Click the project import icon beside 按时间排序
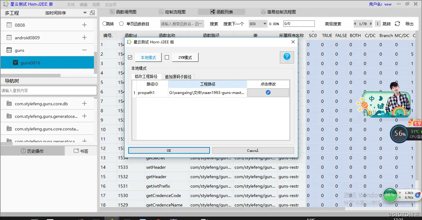422x220 pixels. point(92,13)
